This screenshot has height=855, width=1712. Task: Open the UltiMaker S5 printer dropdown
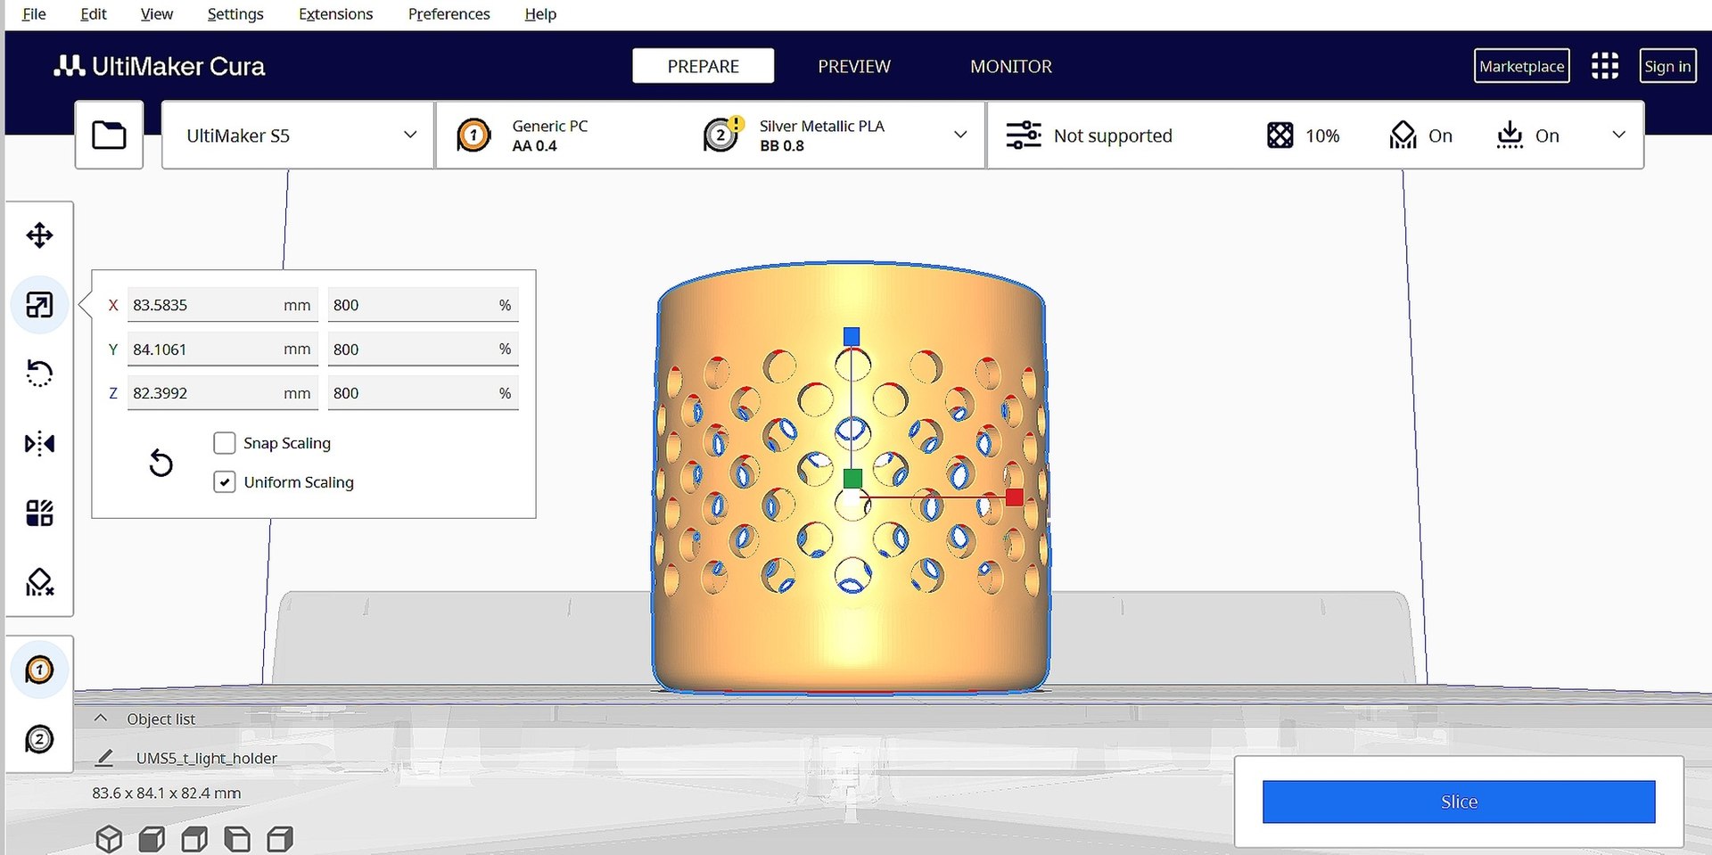click(x=298, y=135)
